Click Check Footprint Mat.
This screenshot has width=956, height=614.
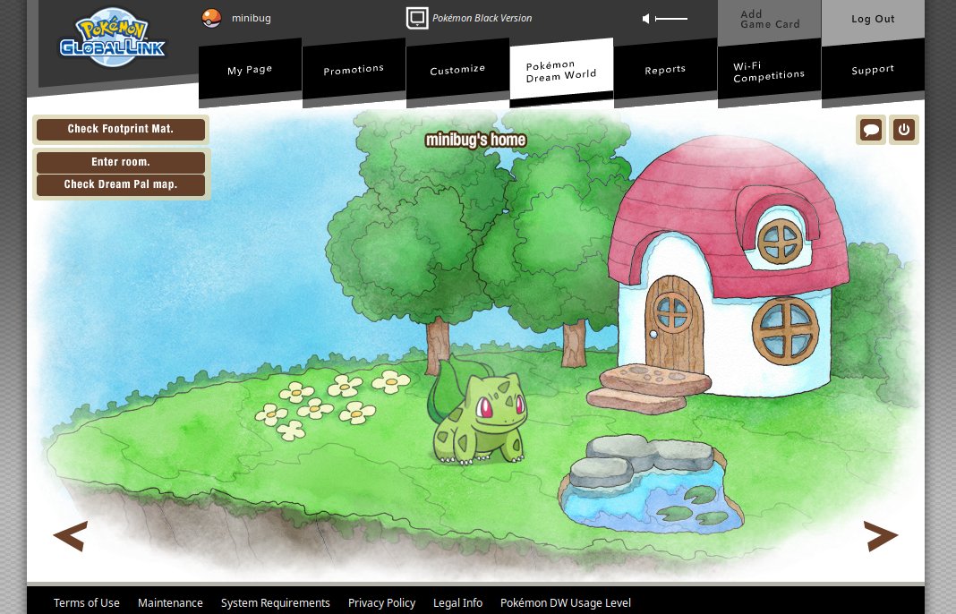[x=121, y=129]
